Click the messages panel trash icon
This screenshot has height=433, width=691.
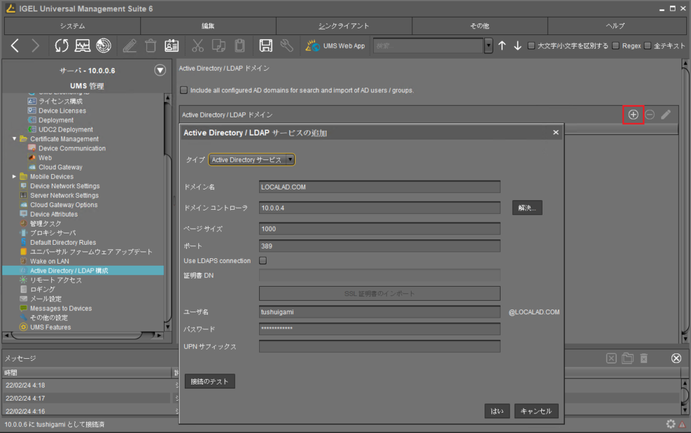click(x=644, y=358)
